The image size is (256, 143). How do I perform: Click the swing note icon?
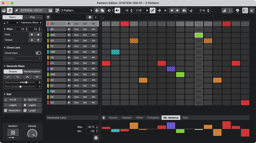pyautogui.click(x=191, y=10)
